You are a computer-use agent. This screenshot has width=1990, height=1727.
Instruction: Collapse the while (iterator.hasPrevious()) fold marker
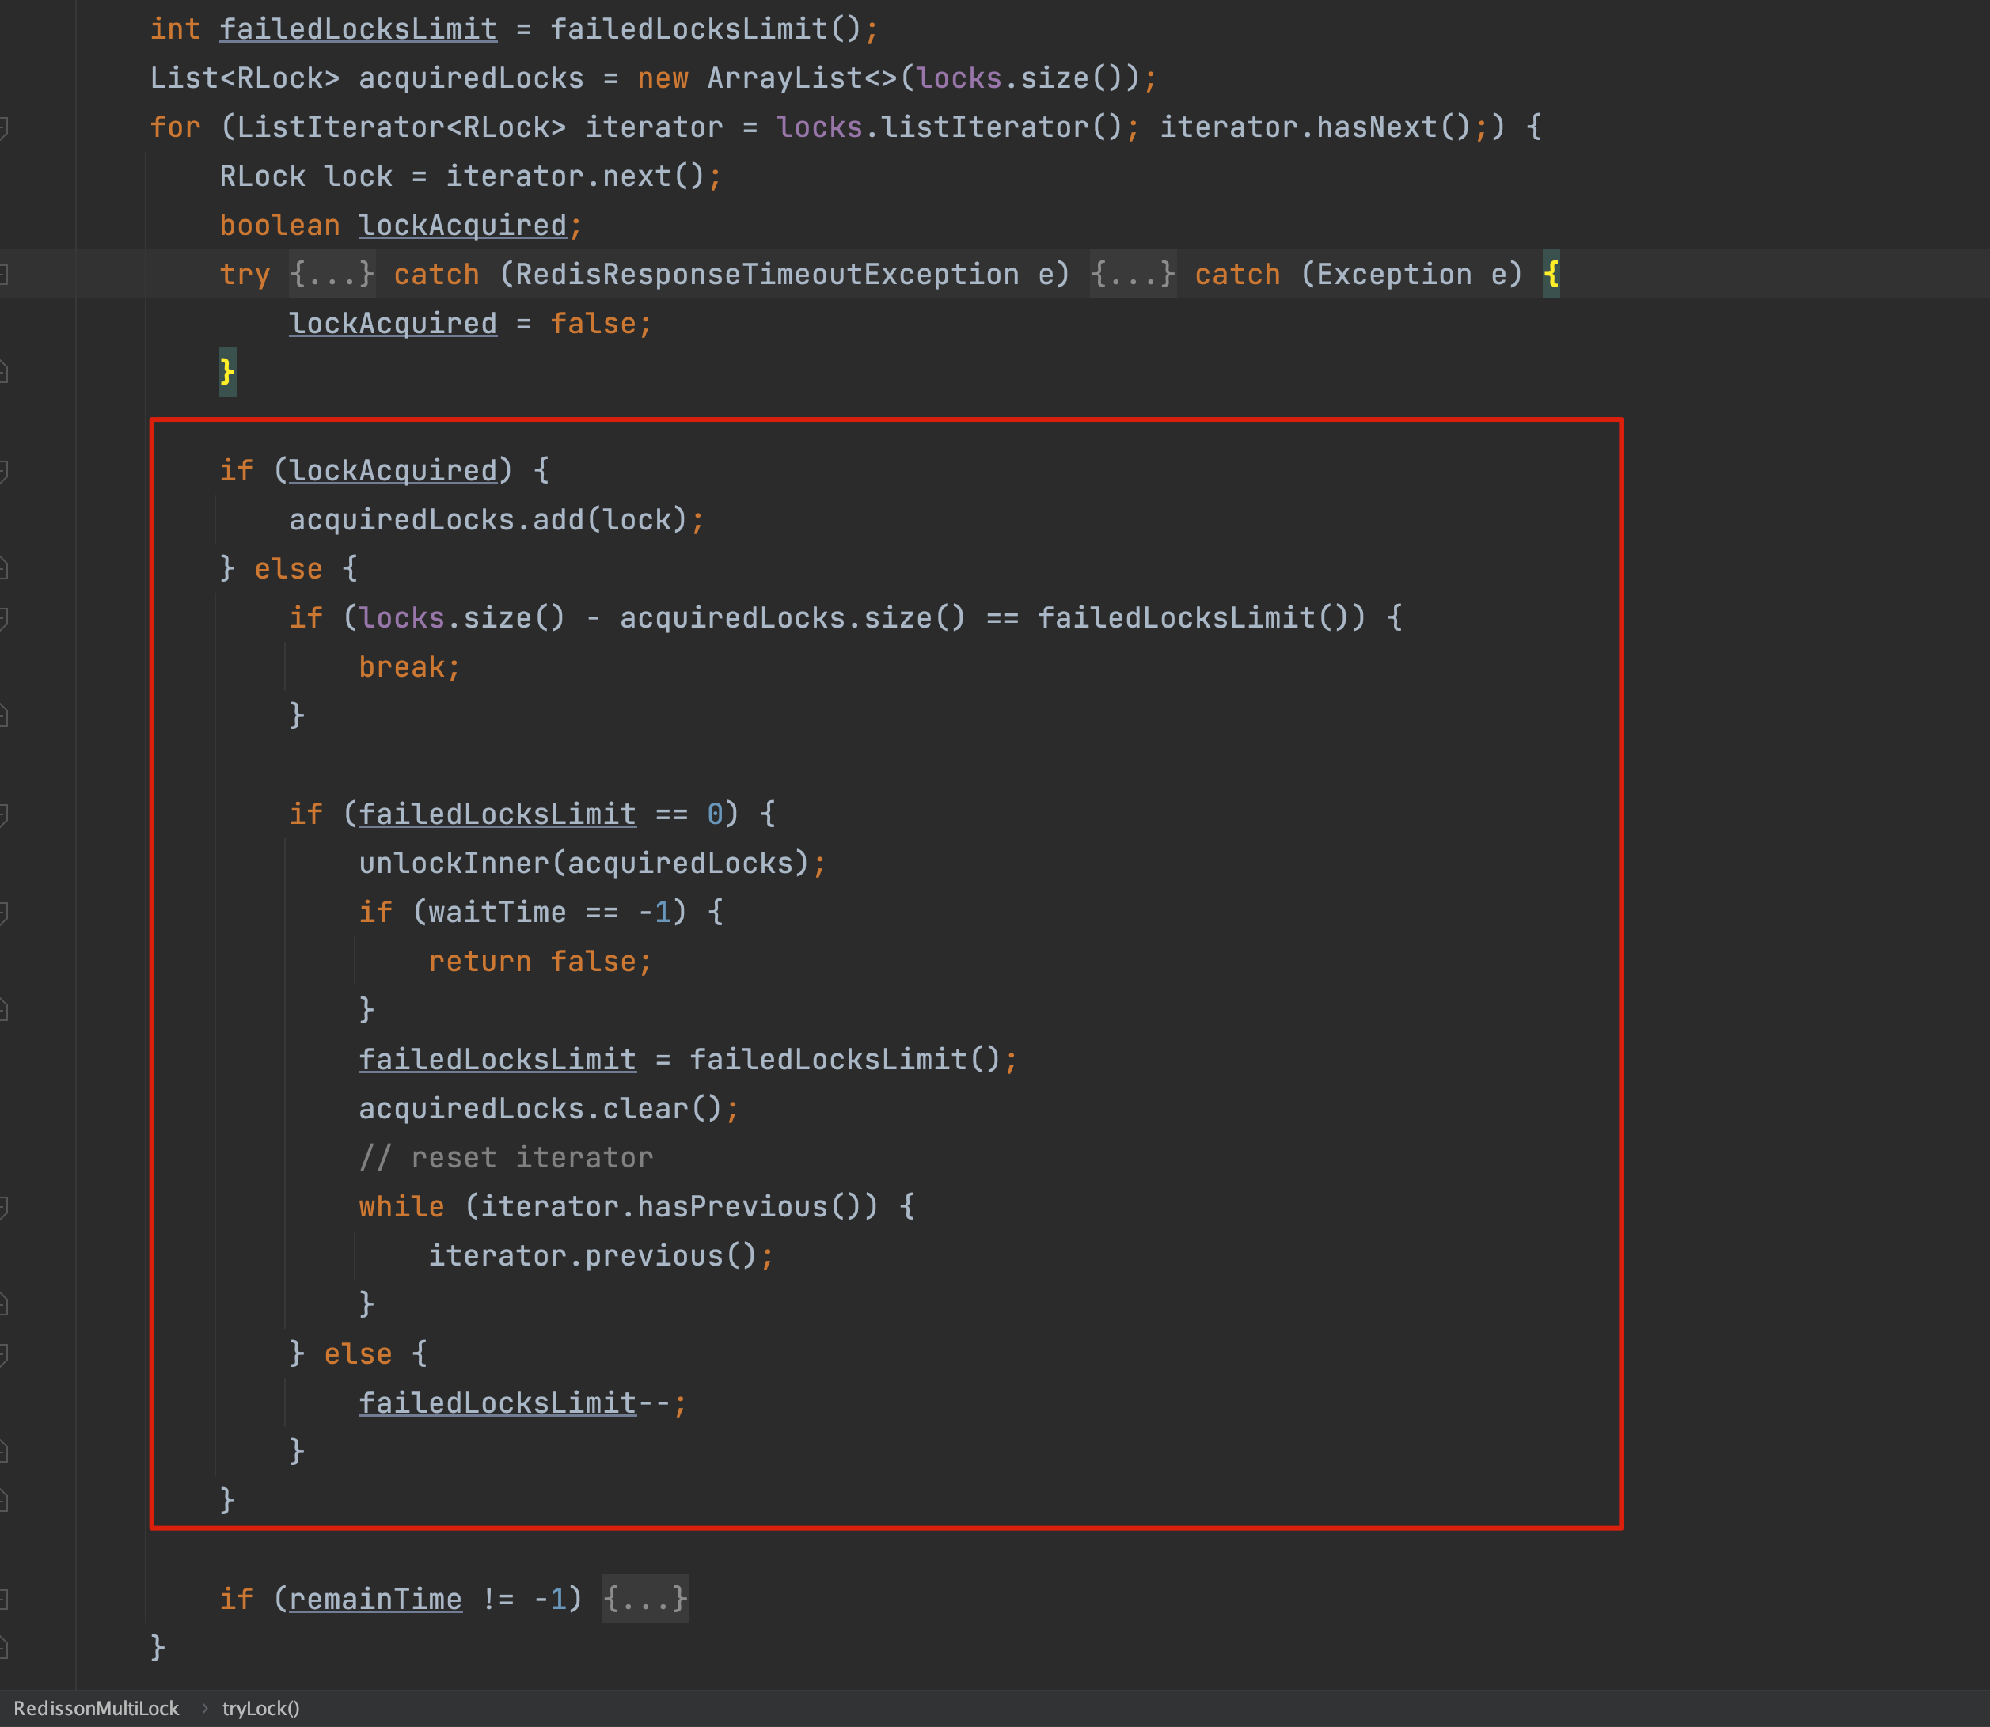4,1206
